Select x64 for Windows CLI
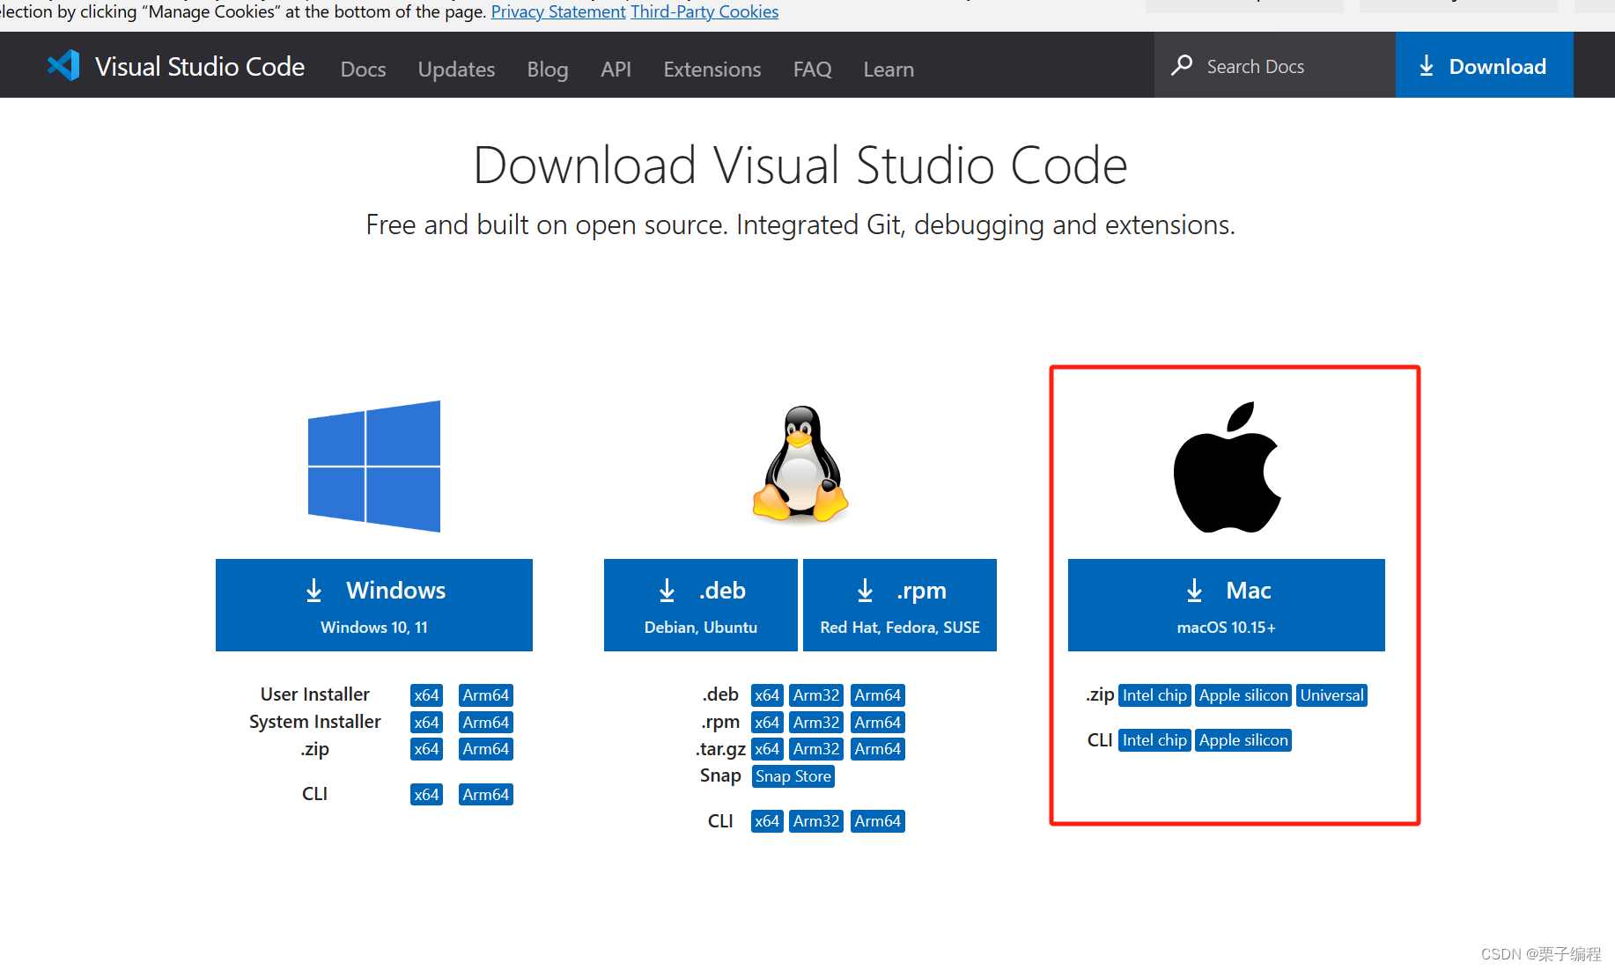 coord(426,795)
